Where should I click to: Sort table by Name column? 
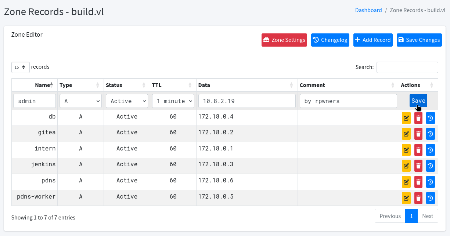35,85
